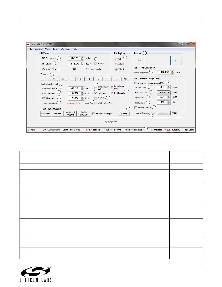Click the Audio Deviation spinner arrows
Screen dimensions: 222x287
pyautogui.click(x=83, y=88)
